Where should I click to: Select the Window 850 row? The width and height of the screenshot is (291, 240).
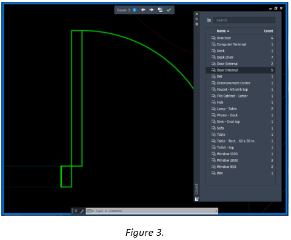point(241,167)
